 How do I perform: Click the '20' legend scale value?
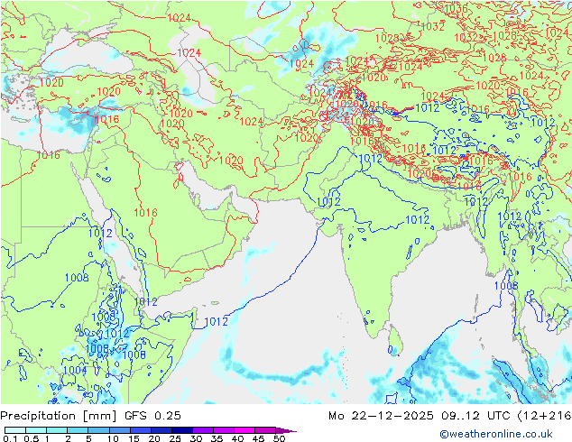pyautogui.click(x=154, y=438)
